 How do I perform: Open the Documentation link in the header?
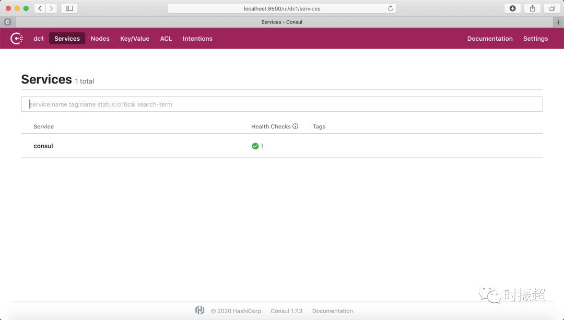coord(489,39)
